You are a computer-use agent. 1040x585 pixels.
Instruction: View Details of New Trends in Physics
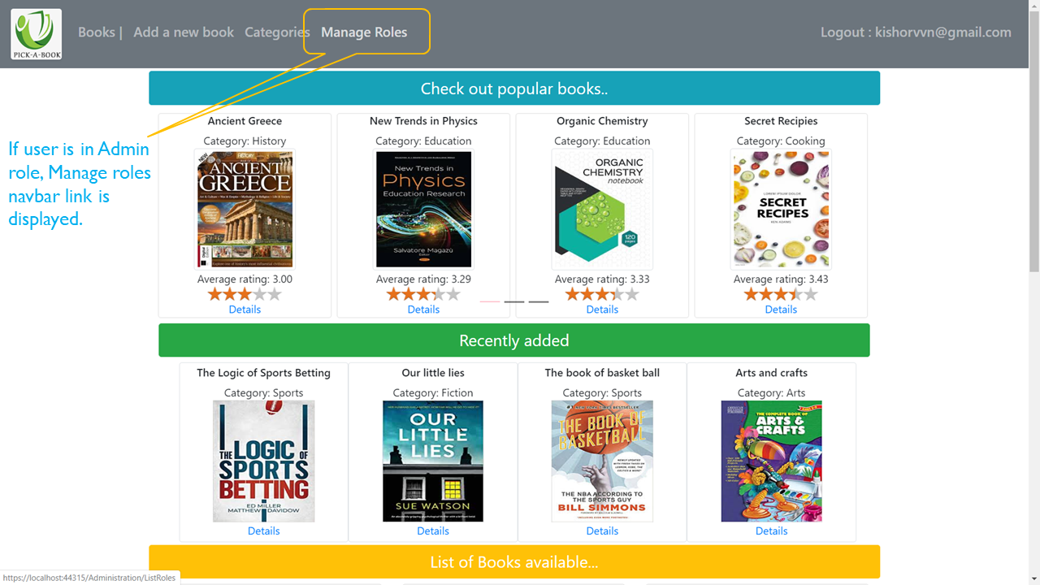423,310
